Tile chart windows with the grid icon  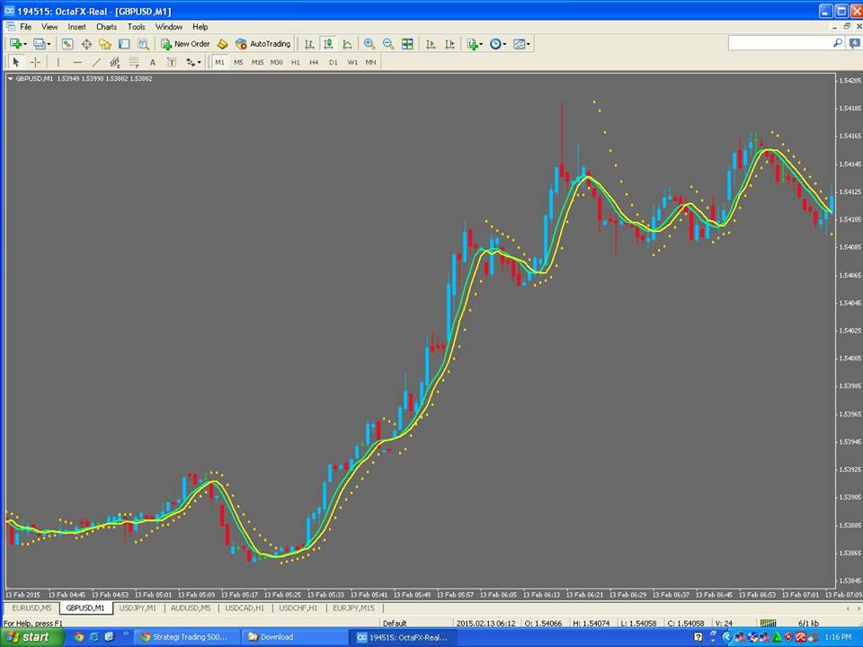click(x=407, y=44)
